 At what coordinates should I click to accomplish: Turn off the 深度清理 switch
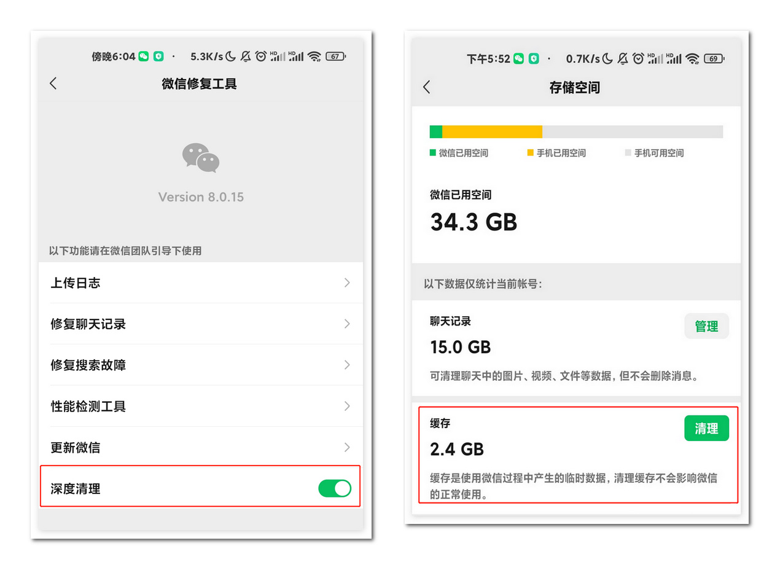335,488
